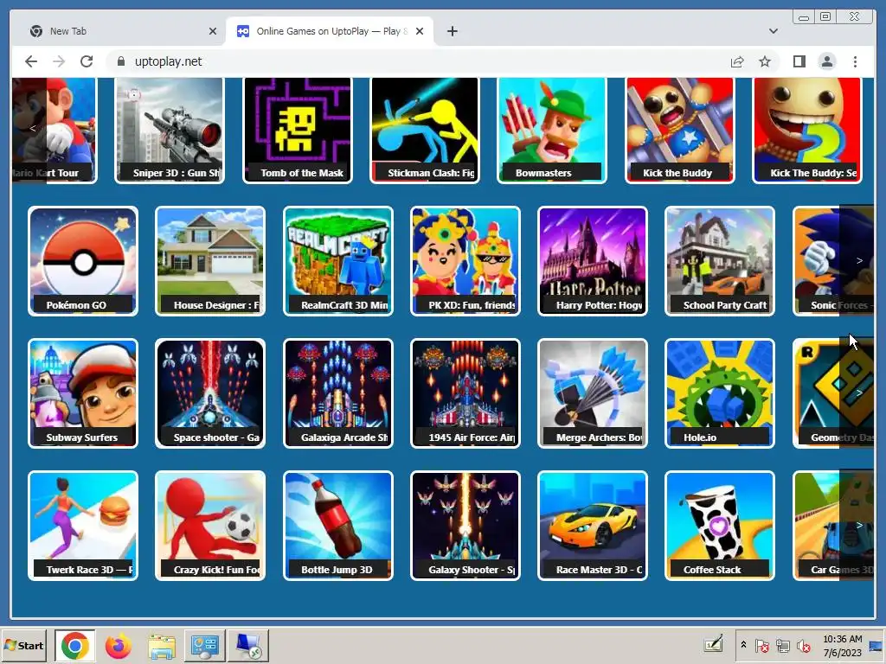
Task: Click the forward navigation arrow
Action: [59, 61]
